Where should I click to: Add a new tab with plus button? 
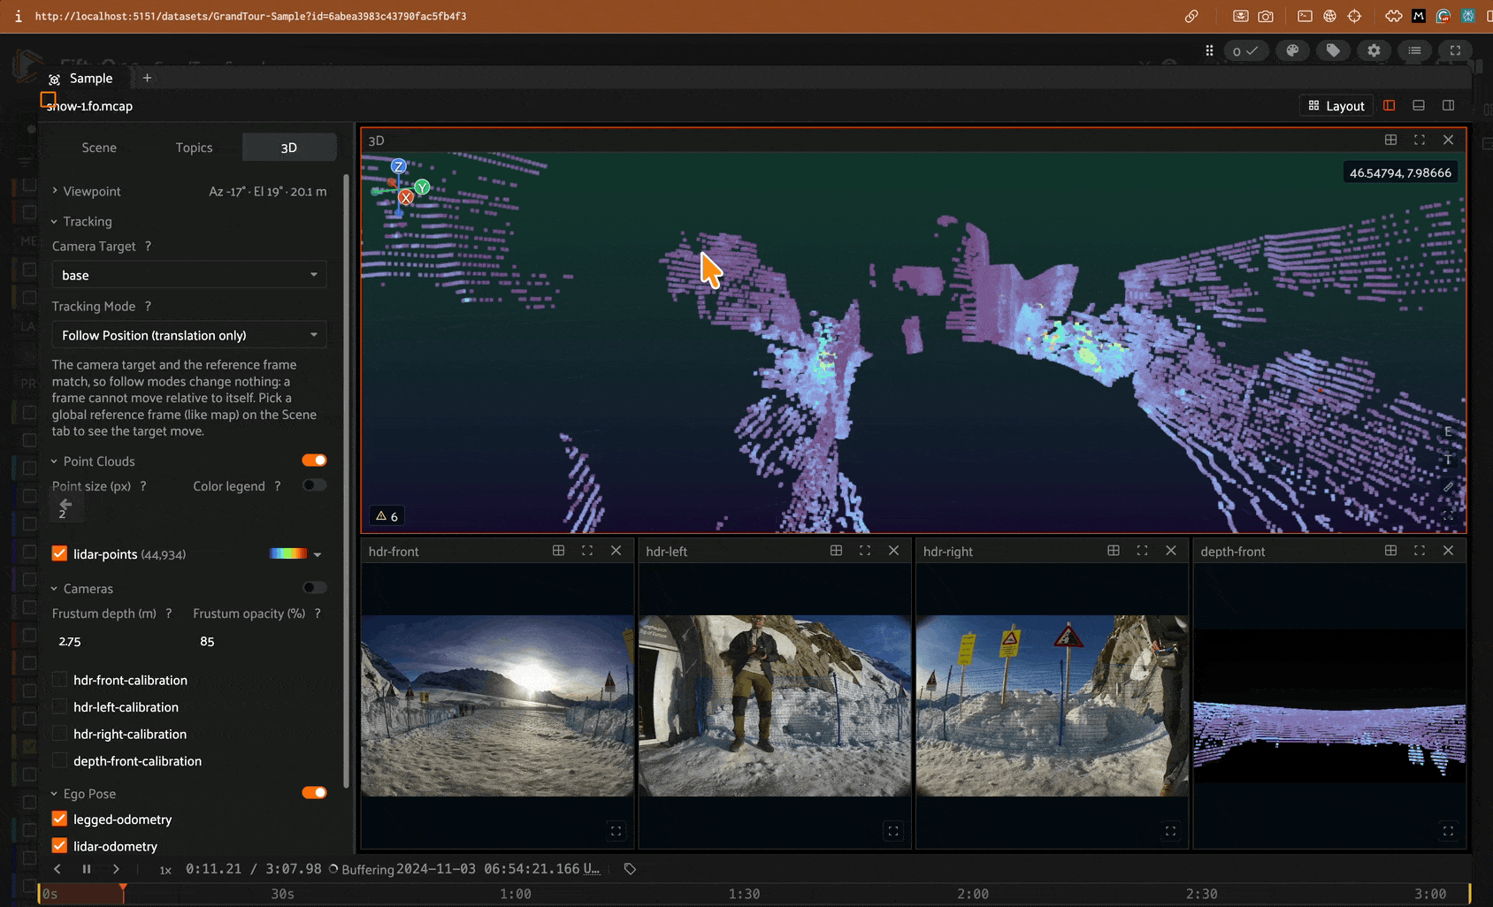coord(147,78)
